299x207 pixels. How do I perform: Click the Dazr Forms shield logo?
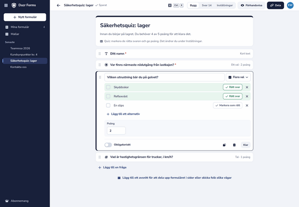click(14, 5)
